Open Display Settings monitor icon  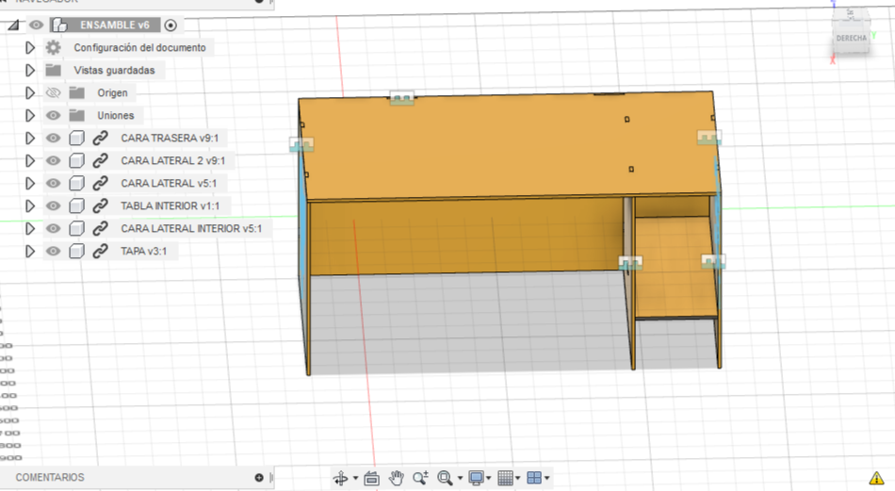click(476, 478)
